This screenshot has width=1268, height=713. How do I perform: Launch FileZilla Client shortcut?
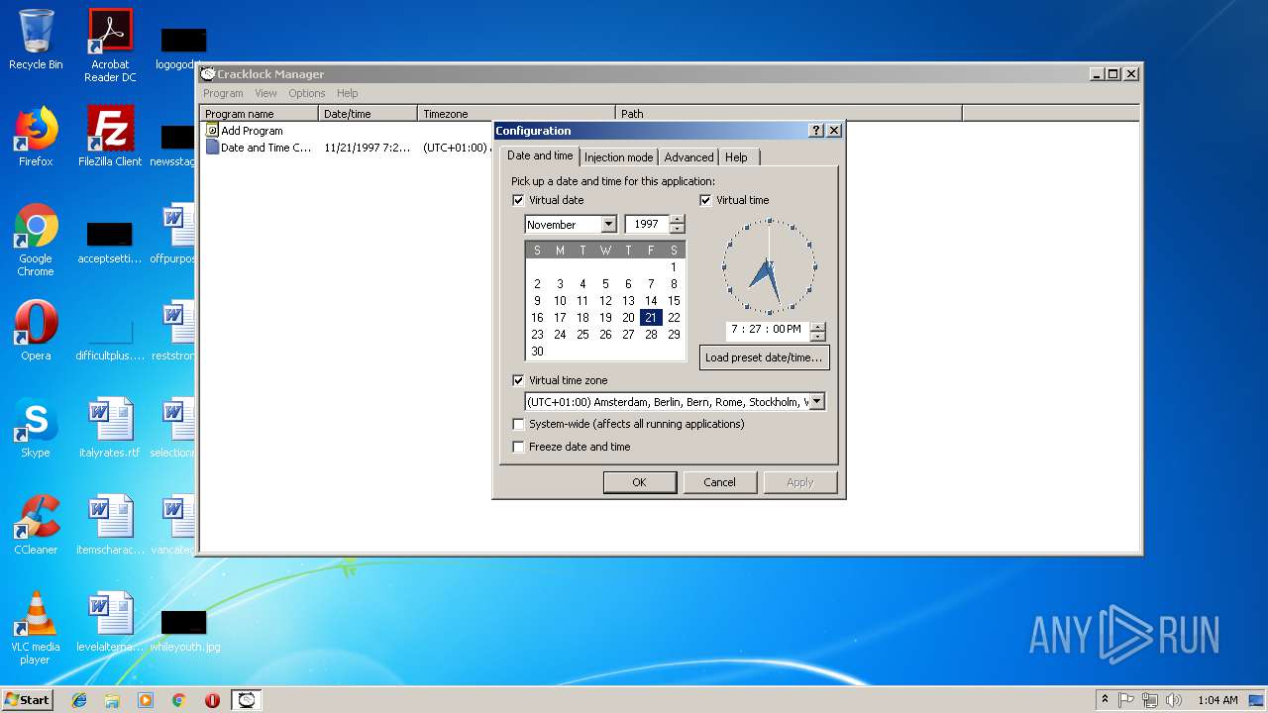coord(110,137)
